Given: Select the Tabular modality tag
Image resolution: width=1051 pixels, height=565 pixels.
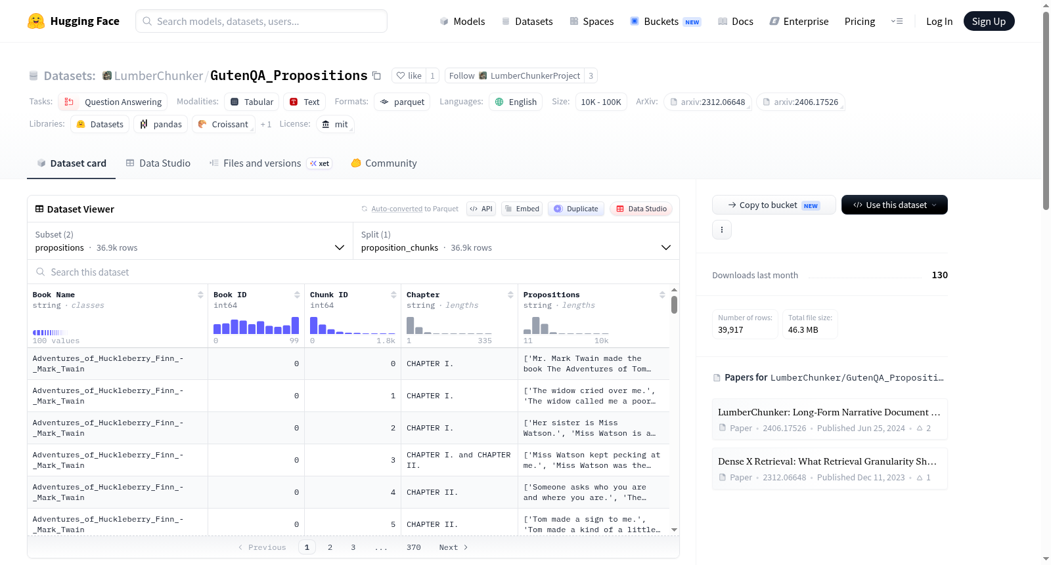Looking at the screenshot, I should tap(252, 102).
